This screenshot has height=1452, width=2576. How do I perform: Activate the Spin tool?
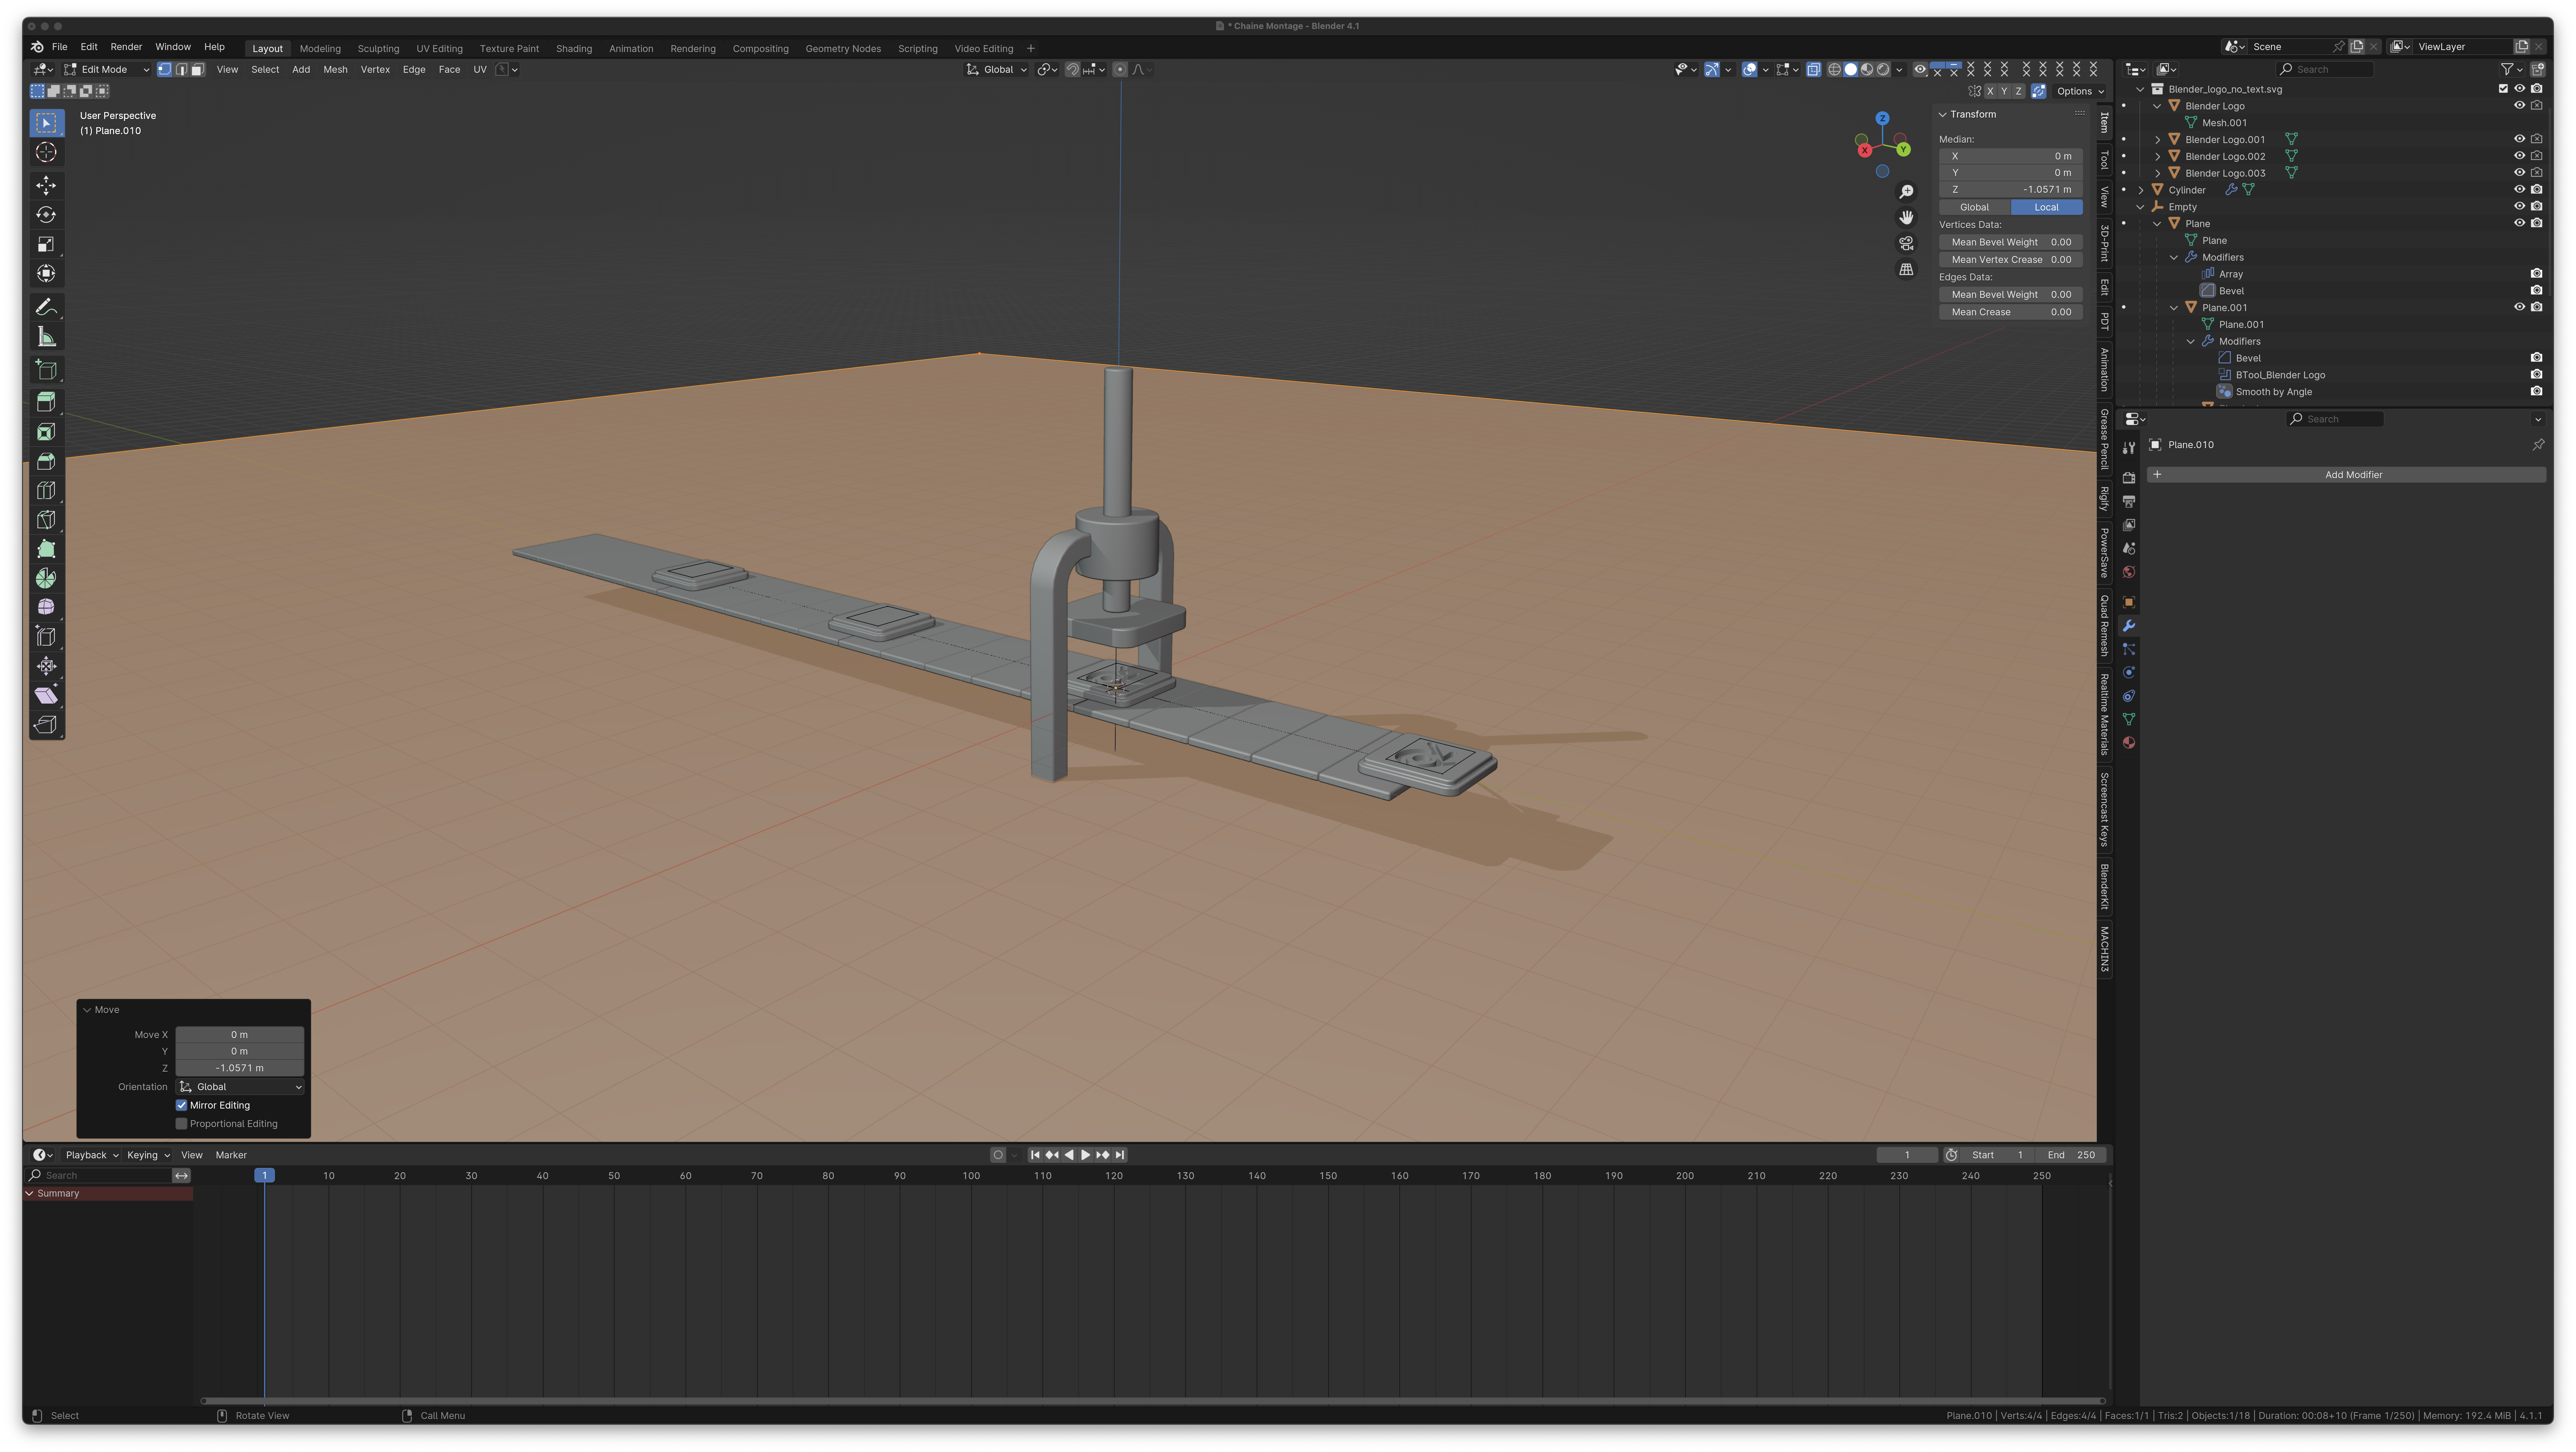[46, 578]
